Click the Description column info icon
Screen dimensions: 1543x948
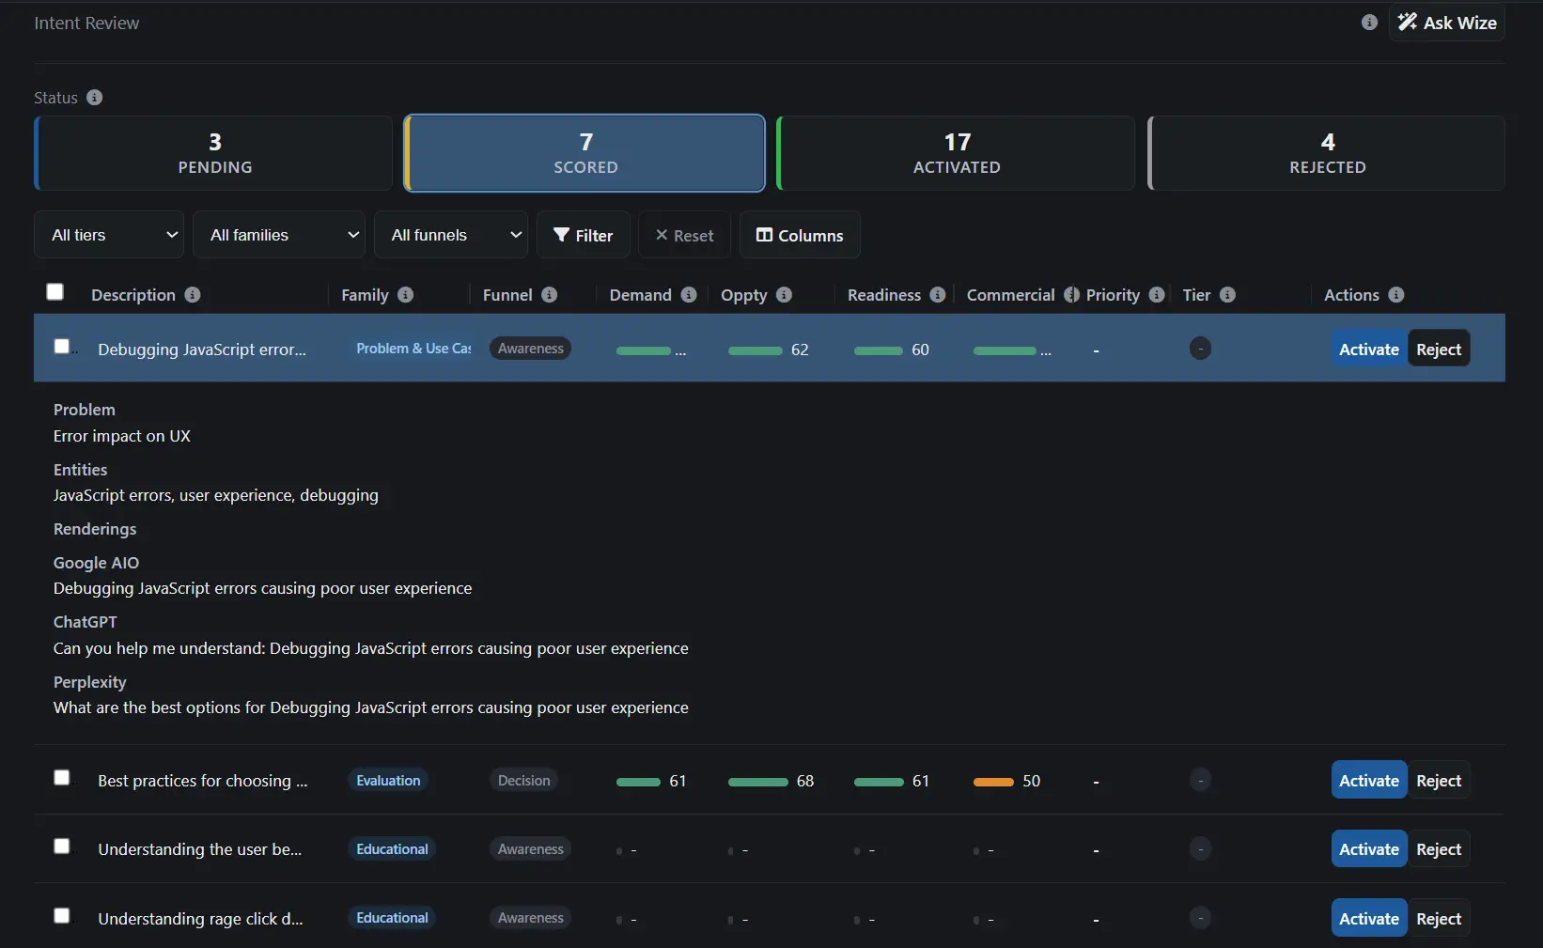(x=193, y=295)
